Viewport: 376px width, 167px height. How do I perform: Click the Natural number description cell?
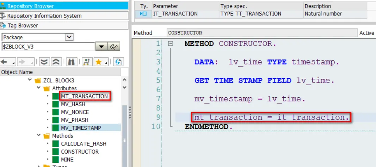(x=335, y=14)
